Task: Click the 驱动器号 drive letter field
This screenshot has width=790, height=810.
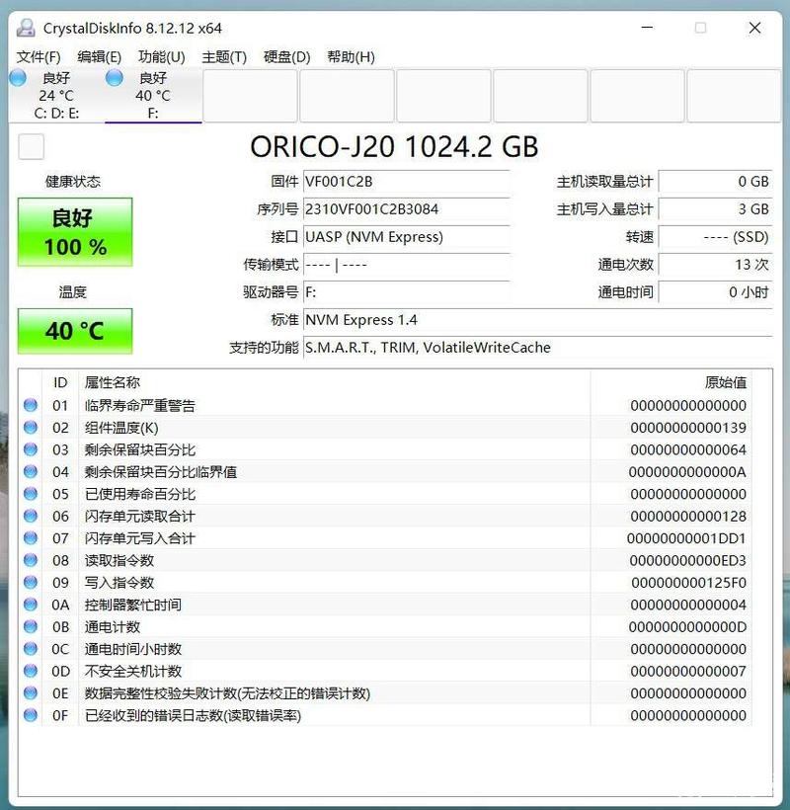Action: pos(407,292)
